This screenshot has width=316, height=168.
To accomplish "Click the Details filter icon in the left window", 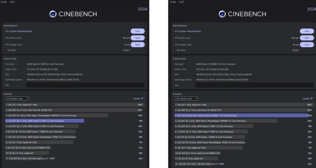I will (142, 99).
